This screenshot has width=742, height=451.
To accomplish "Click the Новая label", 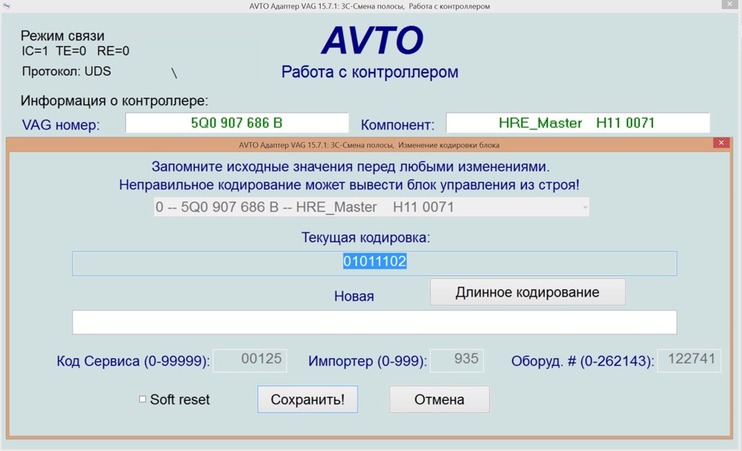I will pyautogui.click(x=354, y=297).
